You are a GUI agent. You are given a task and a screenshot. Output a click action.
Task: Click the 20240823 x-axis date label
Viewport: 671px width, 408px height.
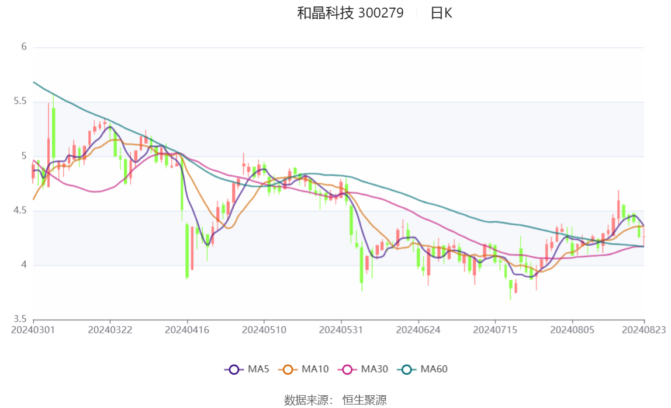(x=644, y=330)
